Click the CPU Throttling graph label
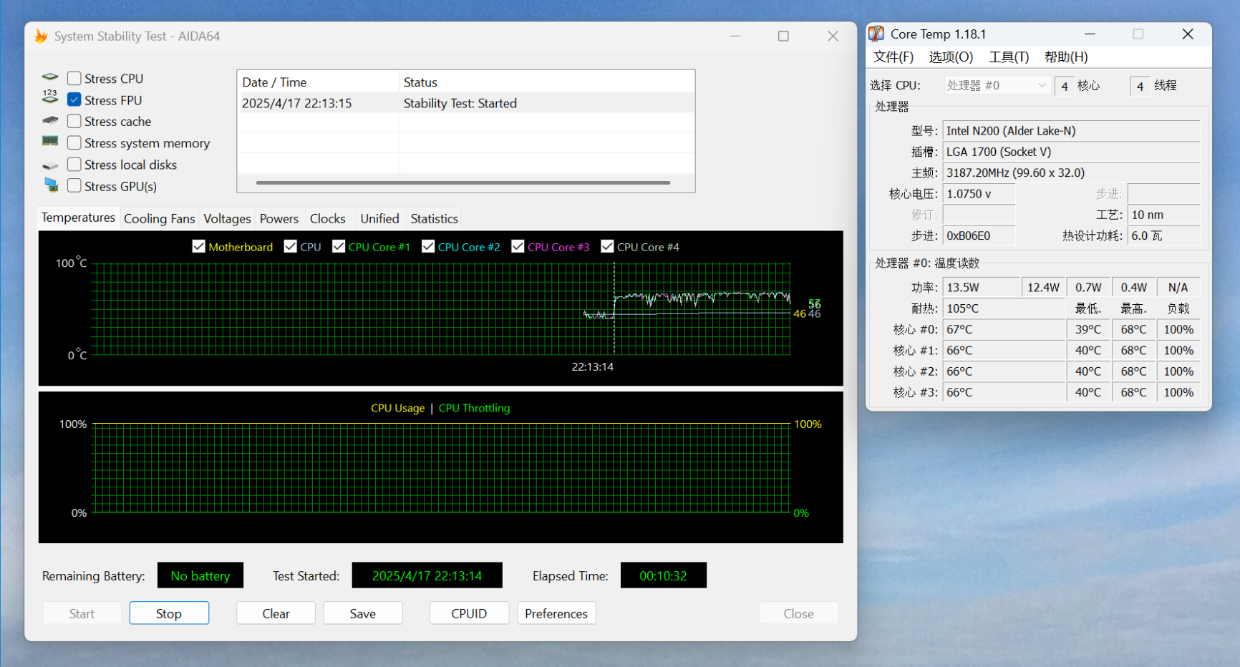The image size is (1240, 667). (474, 408)
